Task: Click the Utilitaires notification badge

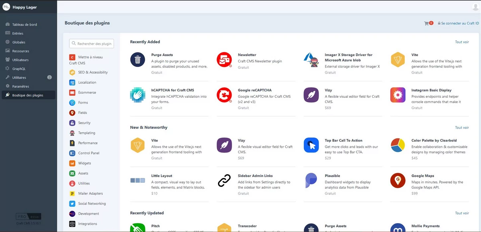Action: pos(50,77)
